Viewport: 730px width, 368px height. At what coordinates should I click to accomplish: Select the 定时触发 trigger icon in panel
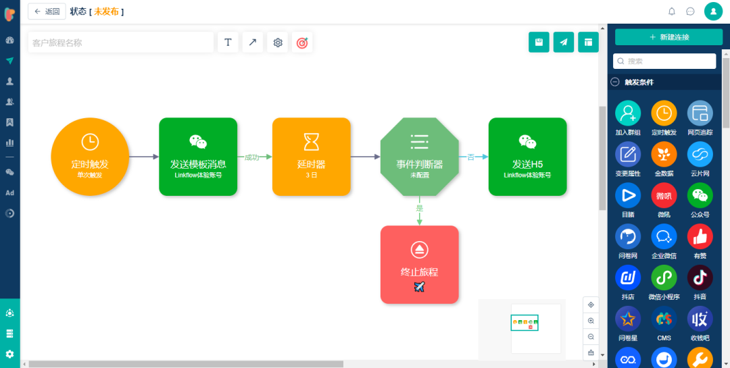[x=664, y=113]
